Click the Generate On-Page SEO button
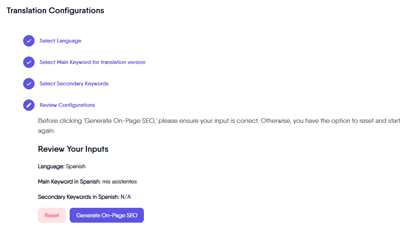416x235 pixels. pos(107,215)
